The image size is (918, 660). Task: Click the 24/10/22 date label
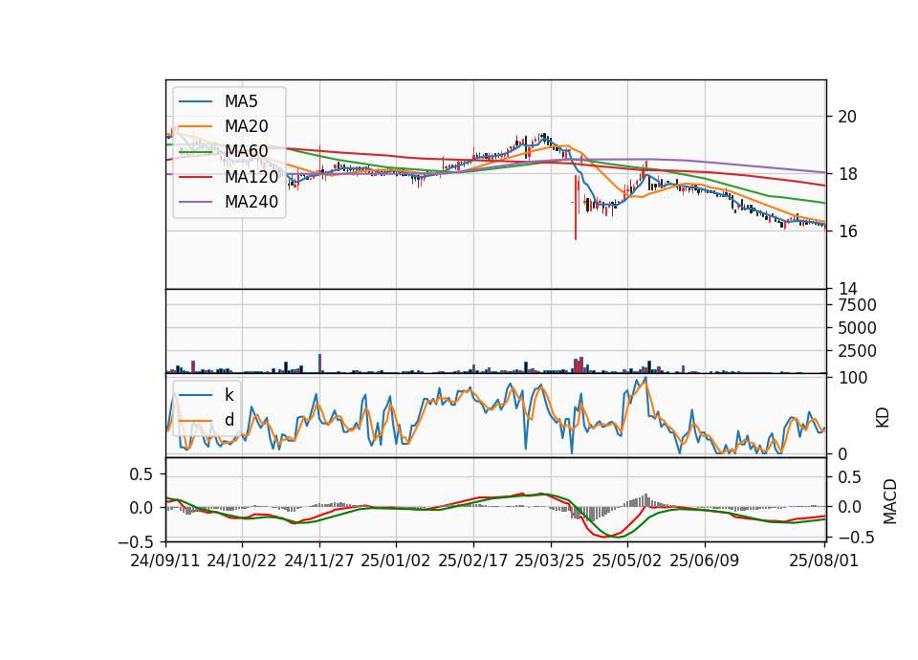coord(242,561)
